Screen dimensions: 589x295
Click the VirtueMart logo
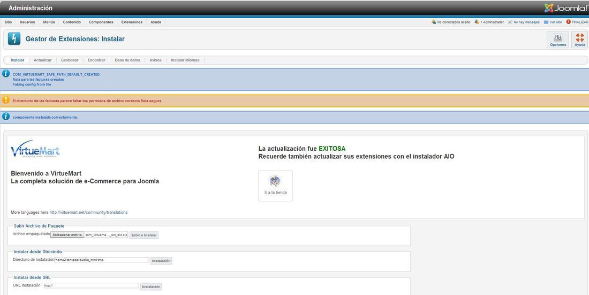[35, 149]
